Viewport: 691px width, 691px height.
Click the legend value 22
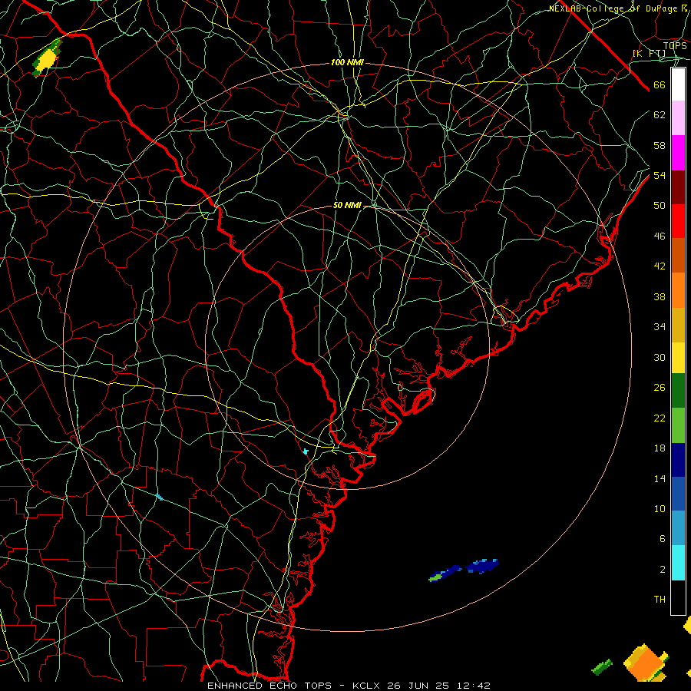coord(660,418)
